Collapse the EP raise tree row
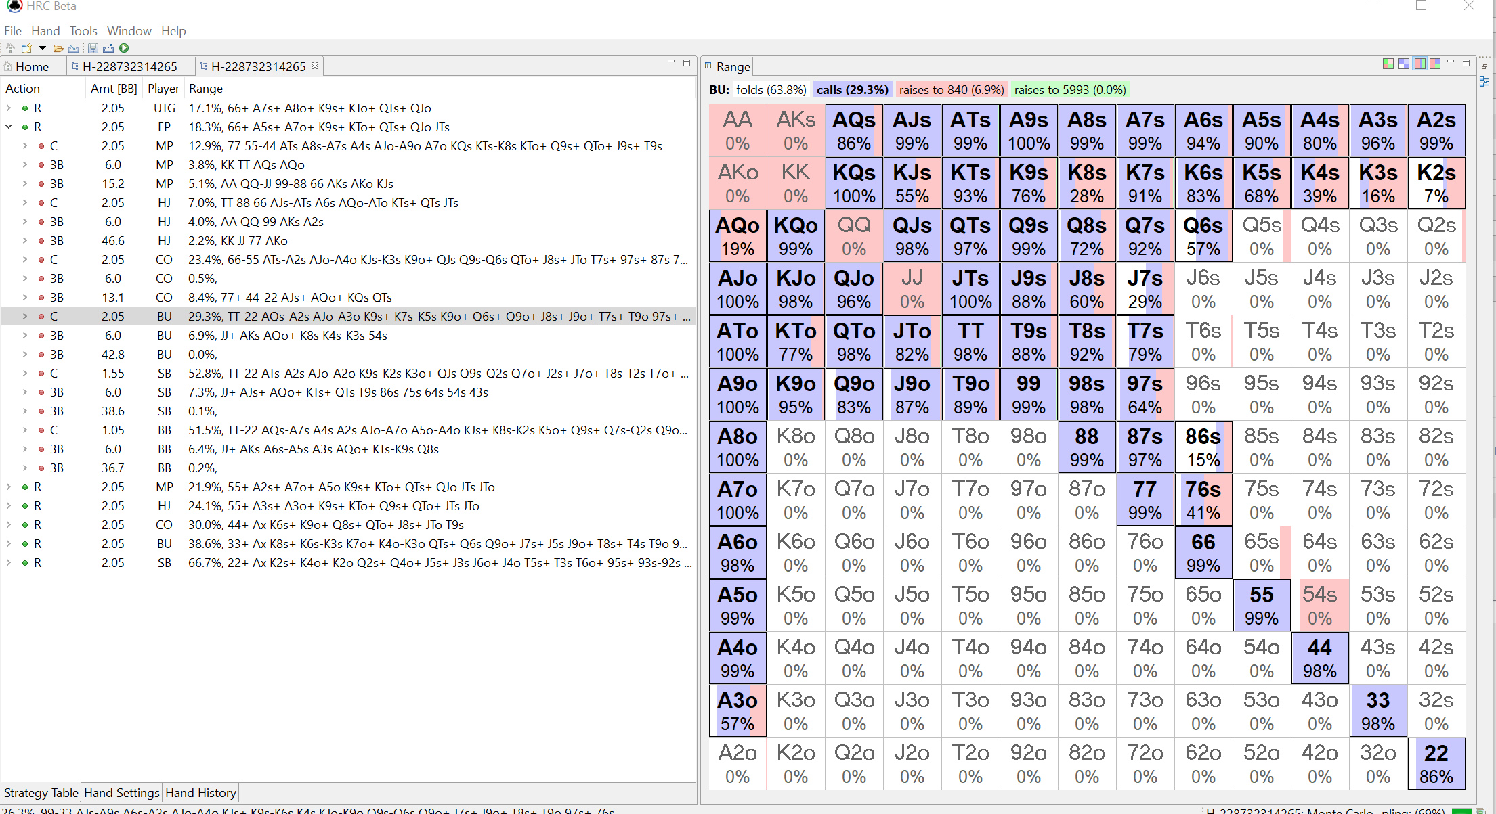This screenshot has width=1496, height=814. tap(9, 127)
